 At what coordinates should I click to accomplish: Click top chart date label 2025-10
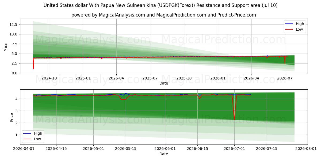click(184, 78)
